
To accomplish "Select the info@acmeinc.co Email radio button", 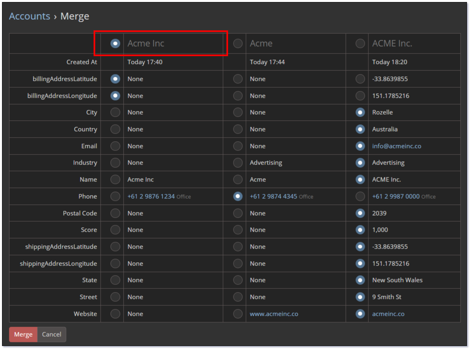I will (x=360, y=146).
